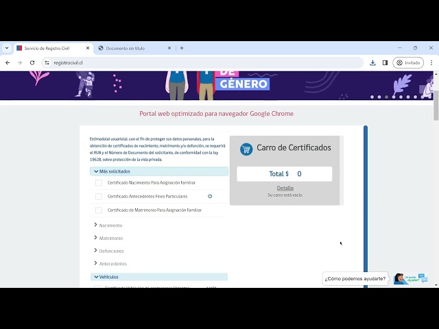Click the power icon beside Antecedentes Fines Particulares
Screen dimensions: 439x329
(x=210, y=196)
